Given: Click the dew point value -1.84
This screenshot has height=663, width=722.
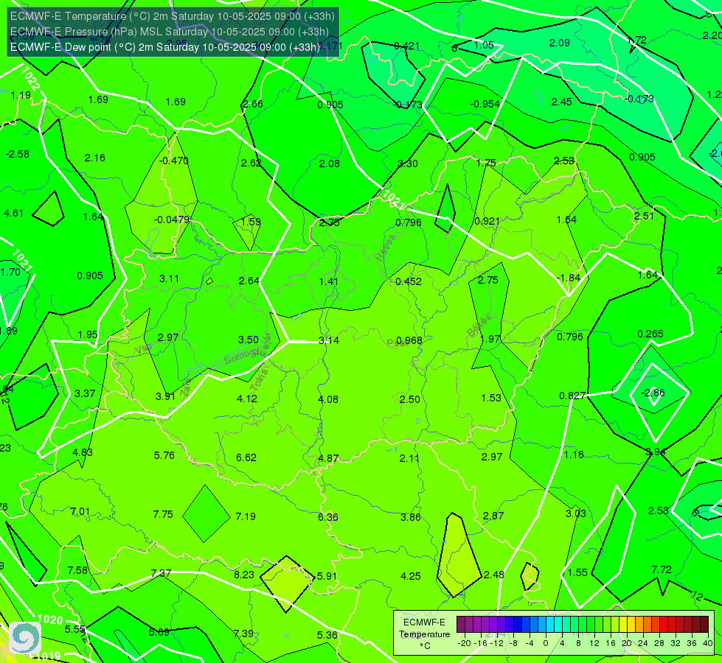Looking at the screenshot, I should click(x=569, y=278).
